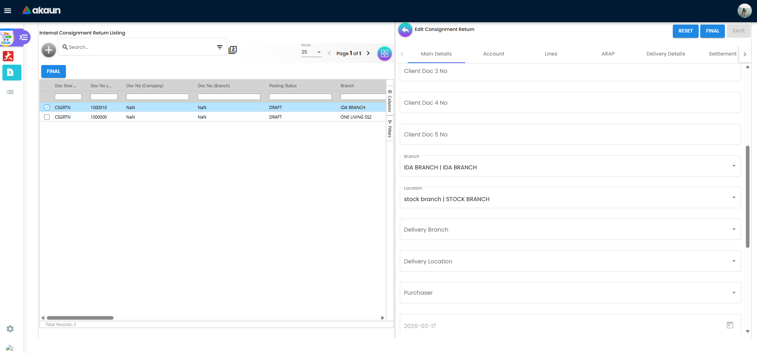
Task: Open the settings gear in sidebar
Action: 10,329
